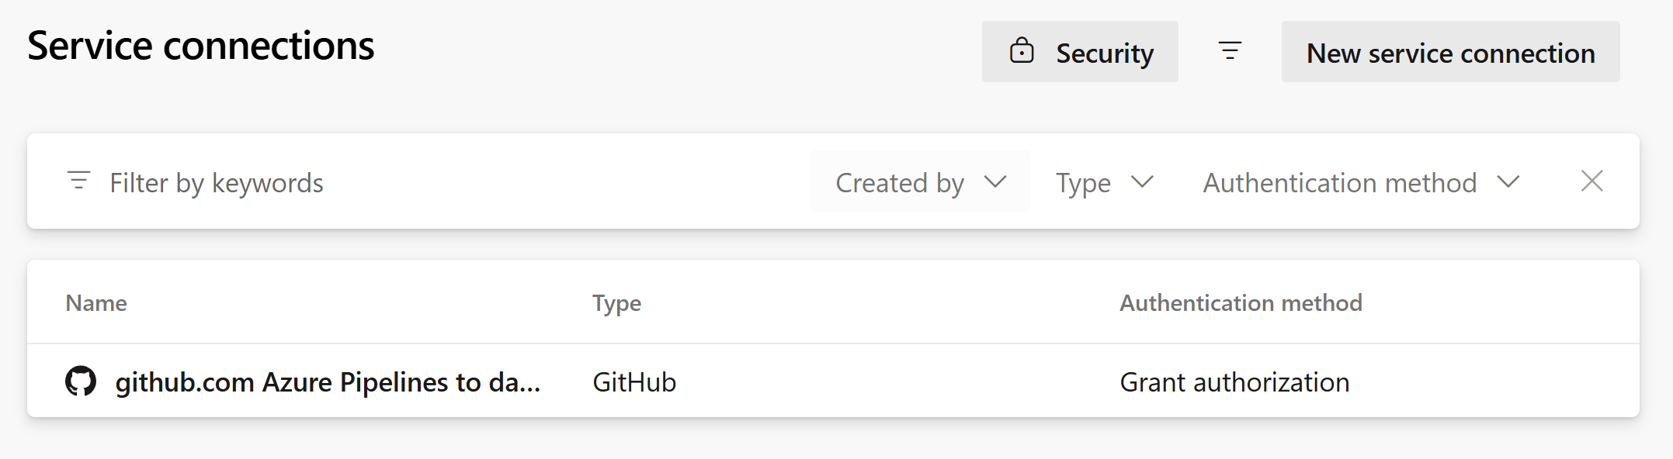Toggle the filter bar icon near Security
Viewport: 1673px width, 459px height.
[1230, 51]
